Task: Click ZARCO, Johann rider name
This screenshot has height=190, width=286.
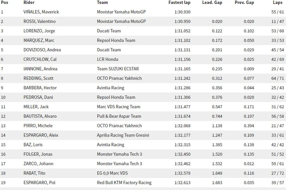Action: 38,164
